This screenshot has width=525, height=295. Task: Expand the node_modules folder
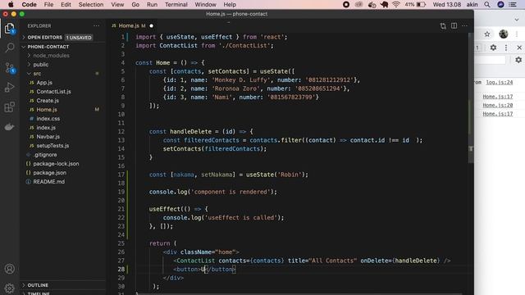point(51,56)
